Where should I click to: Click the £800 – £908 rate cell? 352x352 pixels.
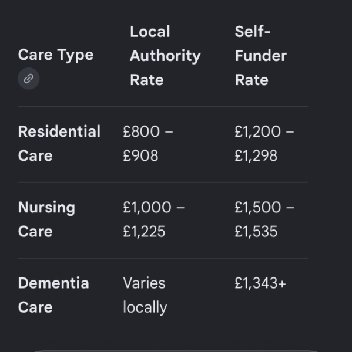click(x=148, y=143)
